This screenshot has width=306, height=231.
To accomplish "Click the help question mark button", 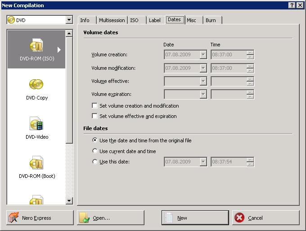I will click(292, 5).
